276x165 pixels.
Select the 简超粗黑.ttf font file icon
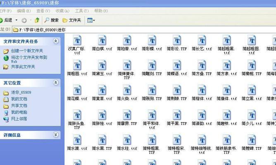point(227,40)
